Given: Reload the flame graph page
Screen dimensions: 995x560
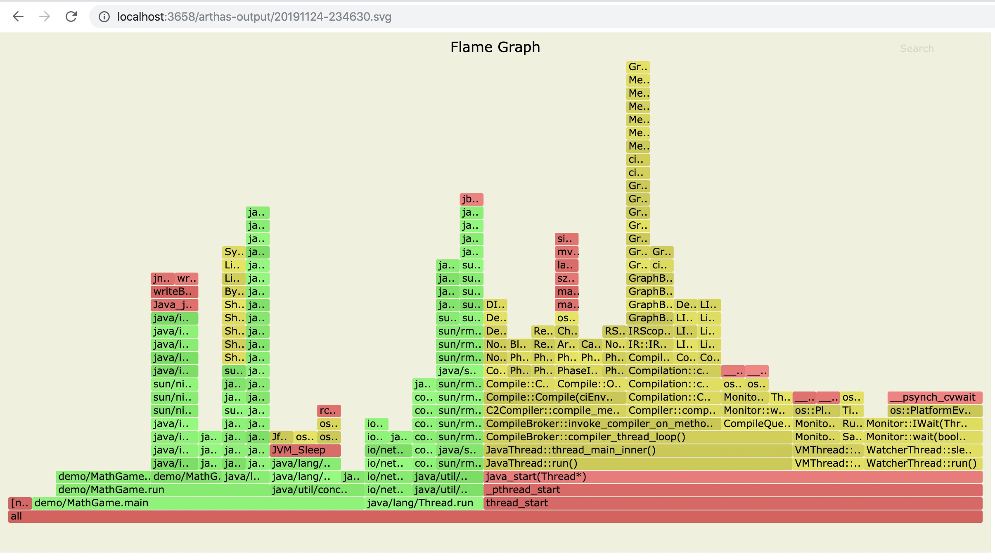Looking at the screenshot, I should tap(71, 17).
